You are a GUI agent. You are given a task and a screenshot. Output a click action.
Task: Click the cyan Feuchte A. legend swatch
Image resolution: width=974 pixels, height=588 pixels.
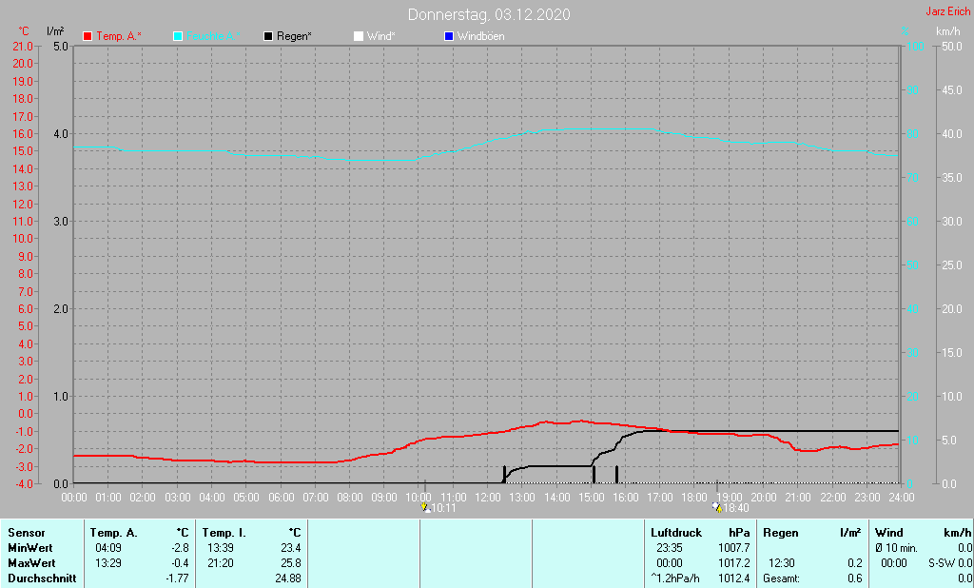tap(178, 36)
